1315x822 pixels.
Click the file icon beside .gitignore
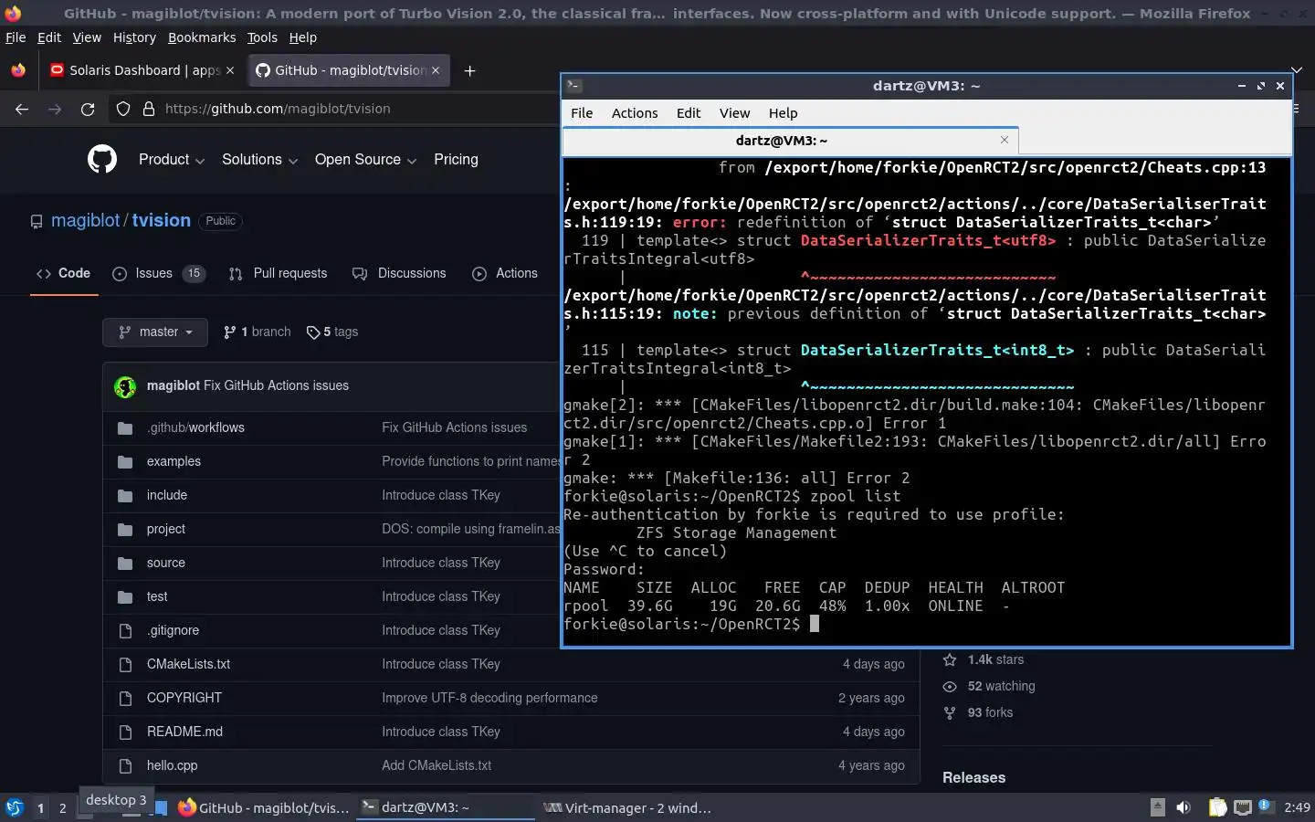(x=125, y=630)
